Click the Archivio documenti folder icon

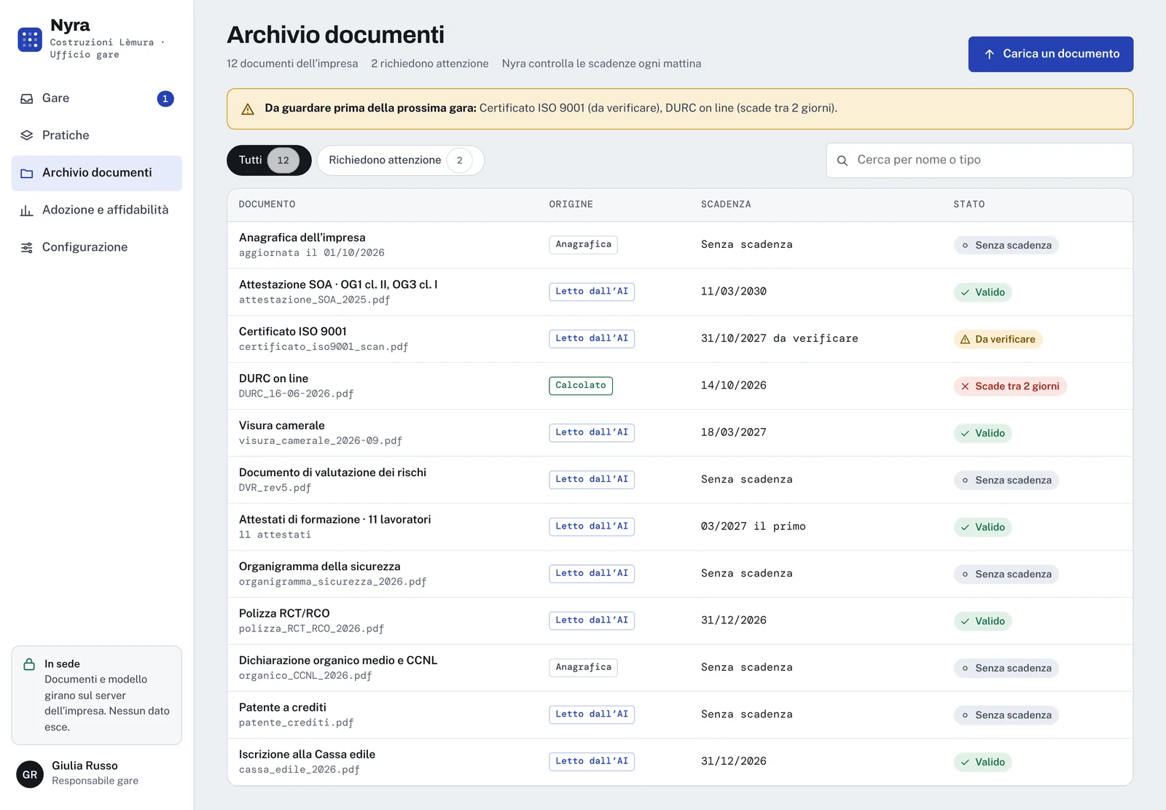pyautogui.click(x=27, y=173)
